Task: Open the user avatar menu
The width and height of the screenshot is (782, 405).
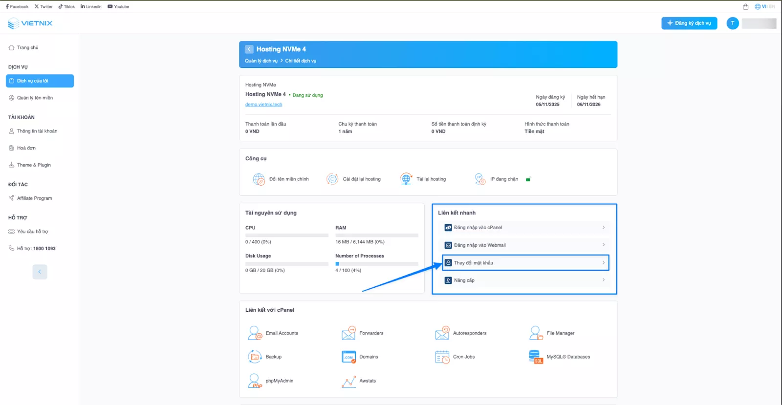Action: [732, 23]
